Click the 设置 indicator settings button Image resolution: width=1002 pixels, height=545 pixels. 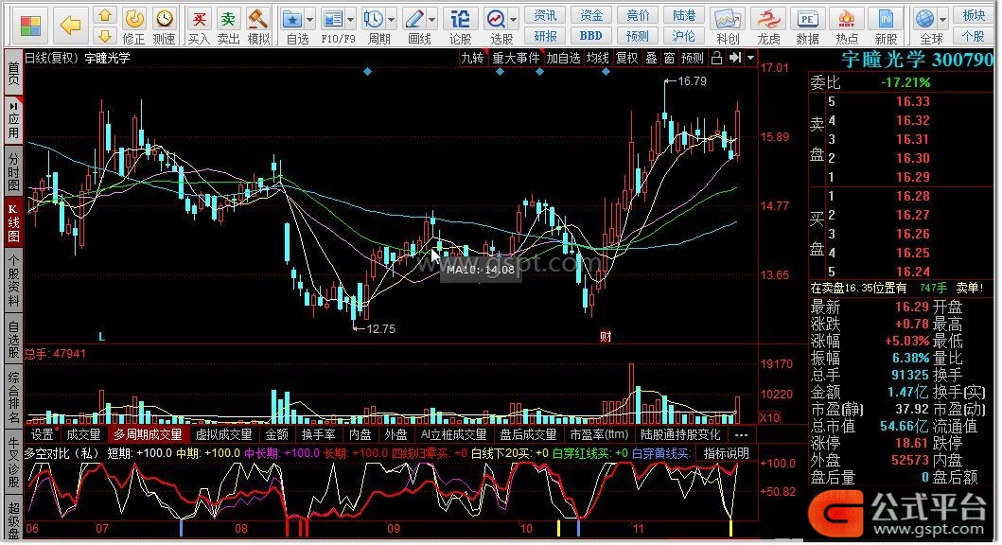43,434
